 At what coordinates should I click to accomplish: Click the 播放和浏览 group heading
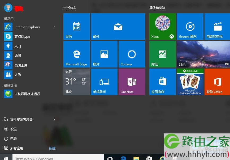157,8
